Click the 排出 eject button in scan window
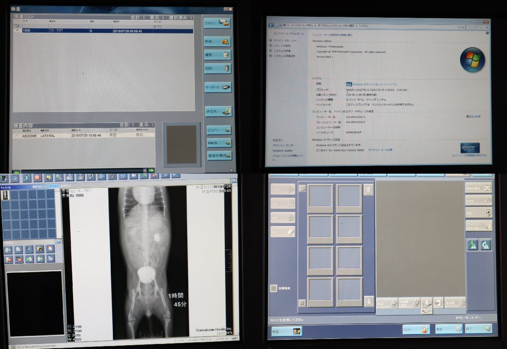 point(283,218)
